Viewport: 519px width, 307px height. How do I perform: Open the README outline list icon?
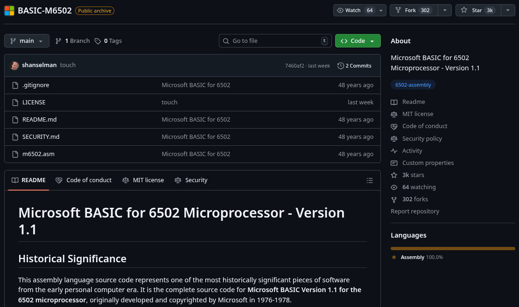pos(370,180)
